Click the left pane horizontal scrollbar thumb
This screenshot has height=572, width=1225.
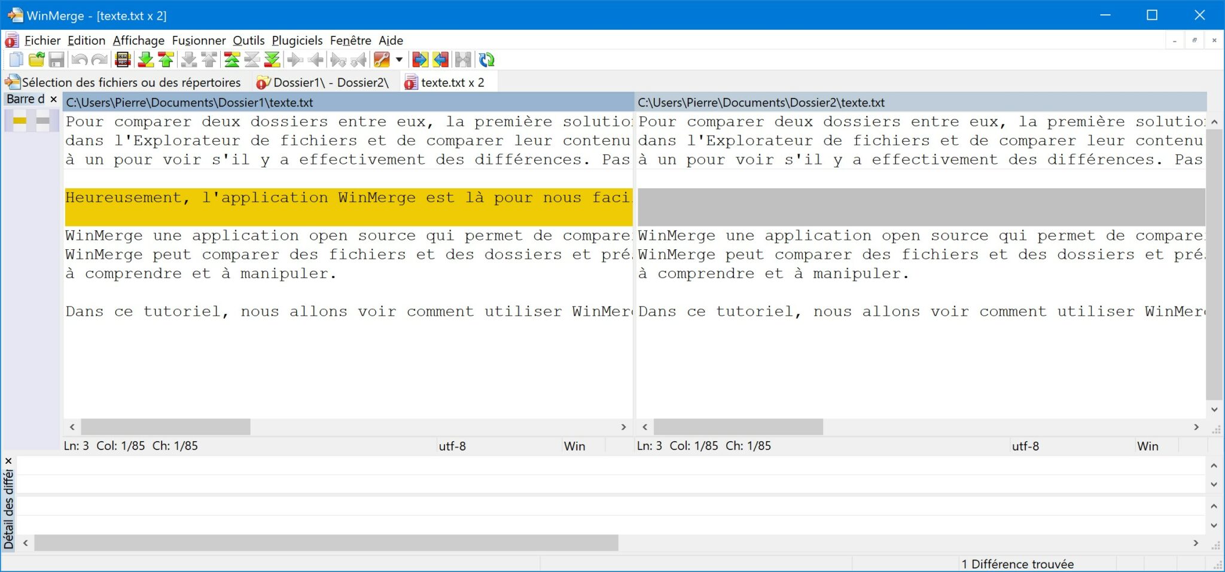tap(166, 427)
